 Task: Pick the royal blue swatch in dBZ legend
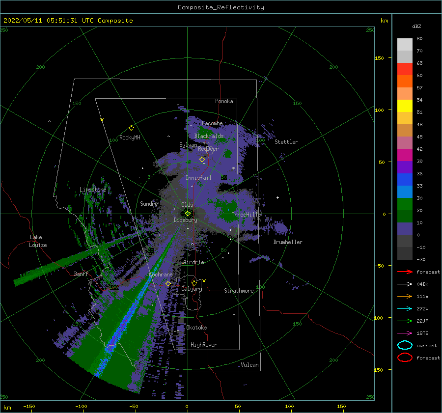tap(405, 179)
